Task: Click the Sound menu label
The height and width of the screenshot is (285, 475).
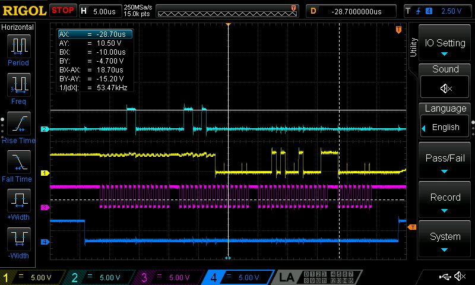Action: 445,69
